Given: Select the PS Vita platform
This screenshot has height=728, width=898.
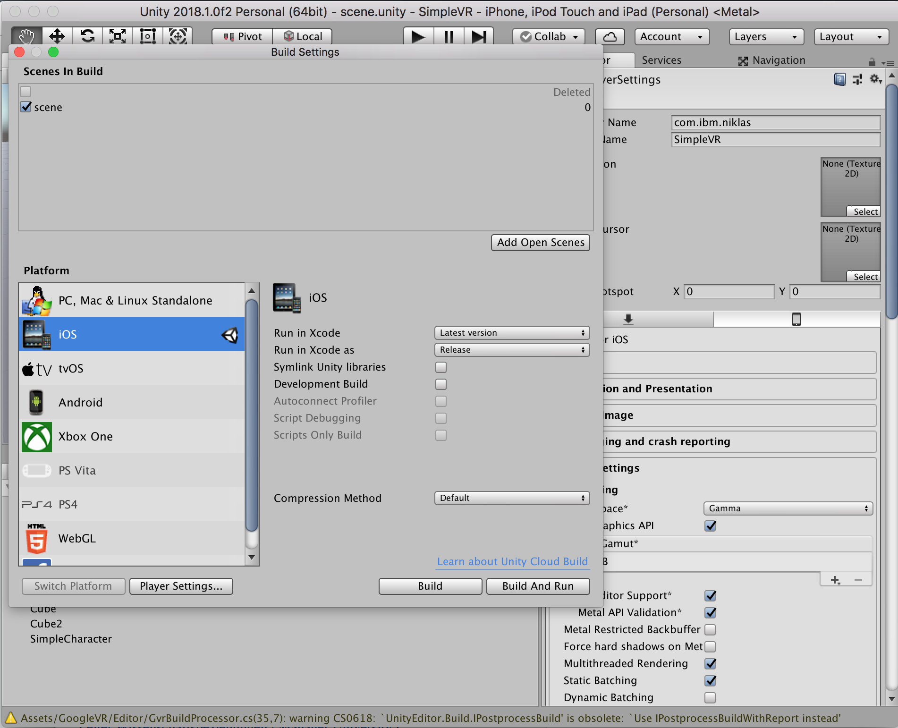Looking at the screenshot, I should [x=132, y=470].
